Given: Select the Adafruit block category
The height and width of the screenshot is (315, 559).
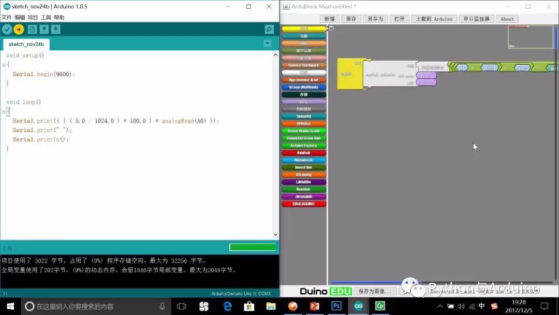Looking at the screenshot, I should coord(304,153).
